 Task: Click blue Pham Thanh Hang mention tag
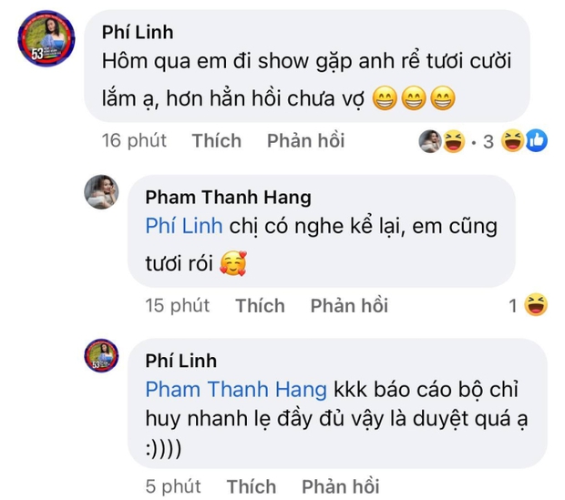236,390
